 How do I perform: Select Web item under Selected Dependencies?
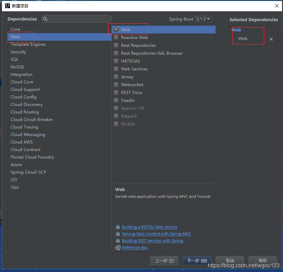click(243, 39)
